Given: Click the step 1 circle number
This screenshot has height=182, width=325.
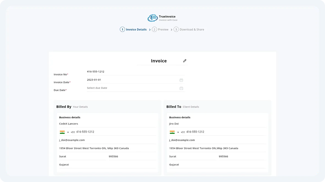Looking at the screenshot, I should pos(122,29).
